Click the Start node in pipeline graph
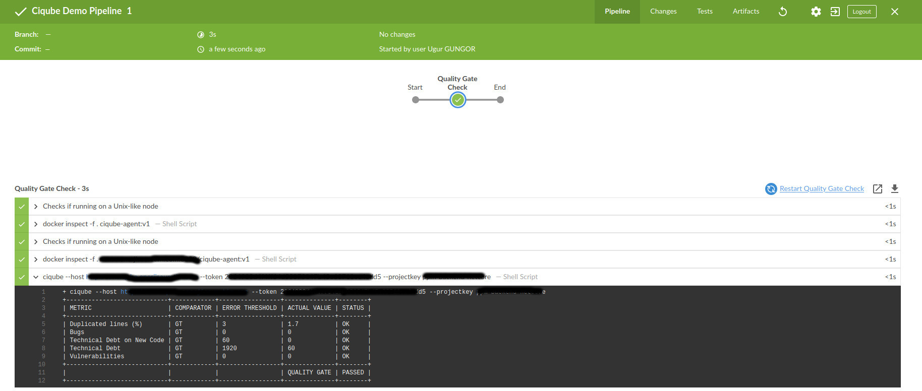 [x=416, y=100]
